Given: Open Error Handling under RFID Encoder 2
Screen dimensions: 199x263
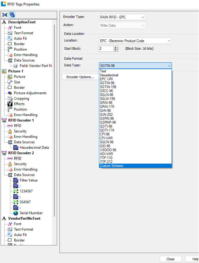Looking at the screenshot, I should point(25,169).
